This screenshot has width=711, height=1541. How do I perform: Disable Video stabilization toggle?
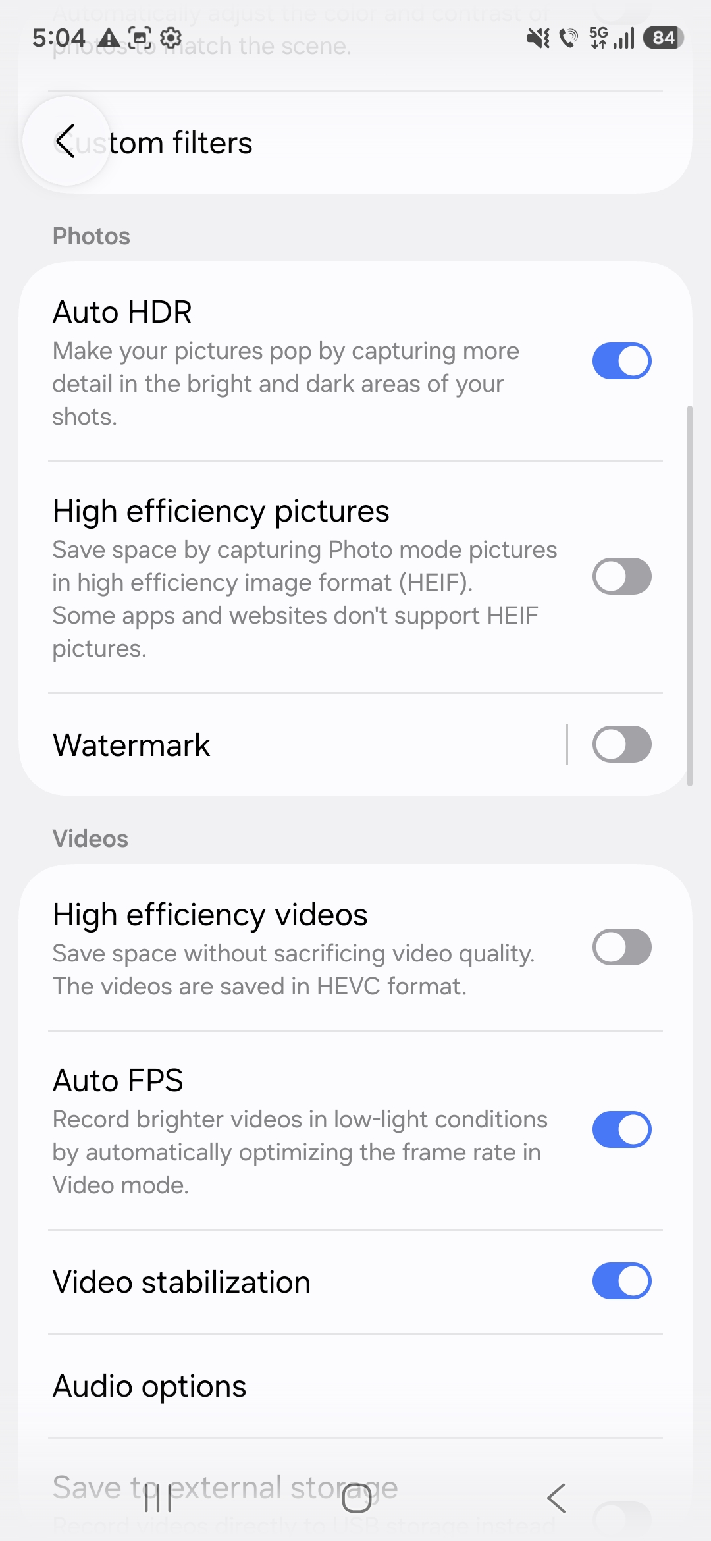coord(621,1281)
